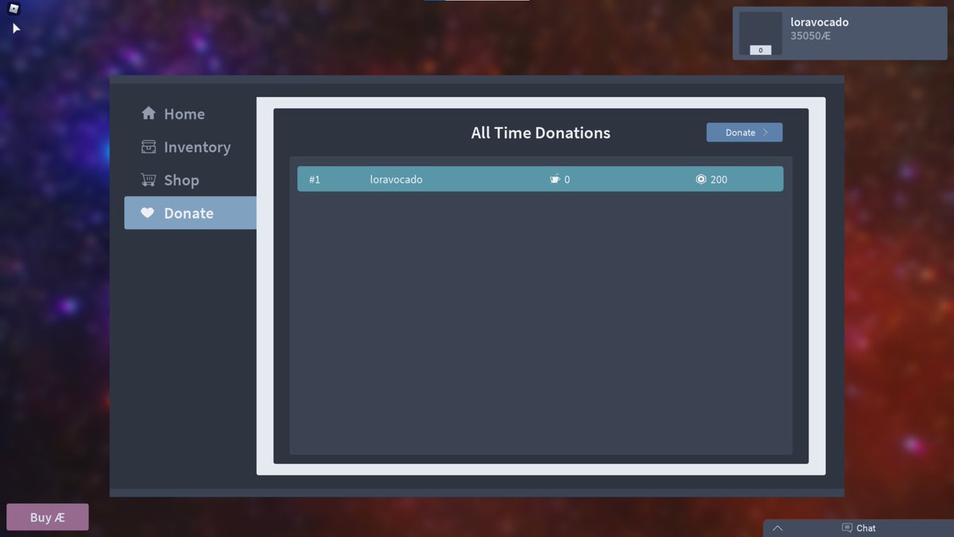The height and width of the screenshot is (537, 954).
Task: Expand chat using the chevron arrow
Action: click(x=778, y=527)
